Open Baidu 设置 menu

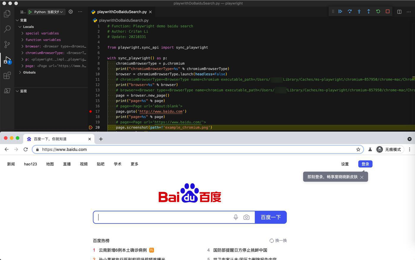pyautogui.click(x=345, y=164)
